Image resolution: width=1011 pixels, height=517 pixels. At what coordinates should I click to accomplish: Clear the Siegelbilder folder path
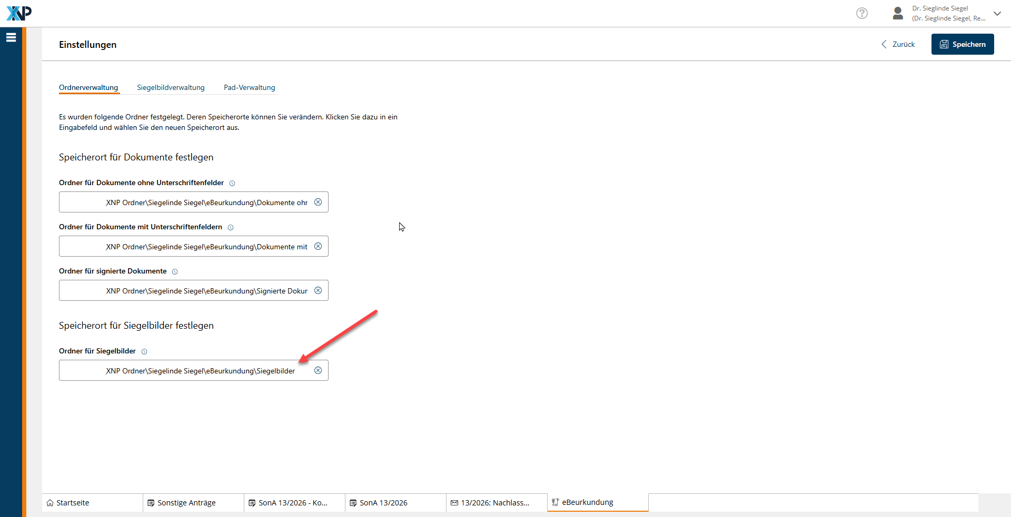pos(318,370)
